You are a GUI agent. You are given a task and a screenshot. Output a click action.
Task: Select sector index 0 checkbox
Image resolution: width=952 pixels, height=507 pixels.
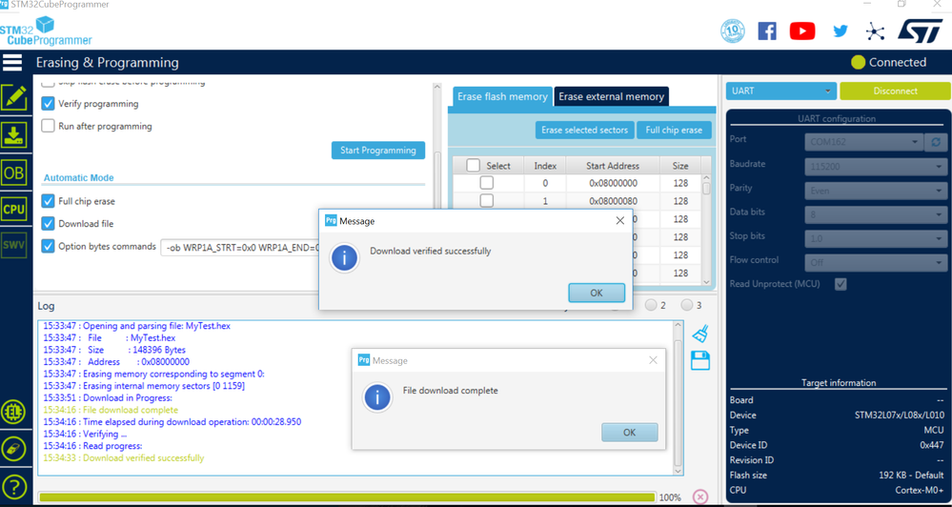click(487, 183)
